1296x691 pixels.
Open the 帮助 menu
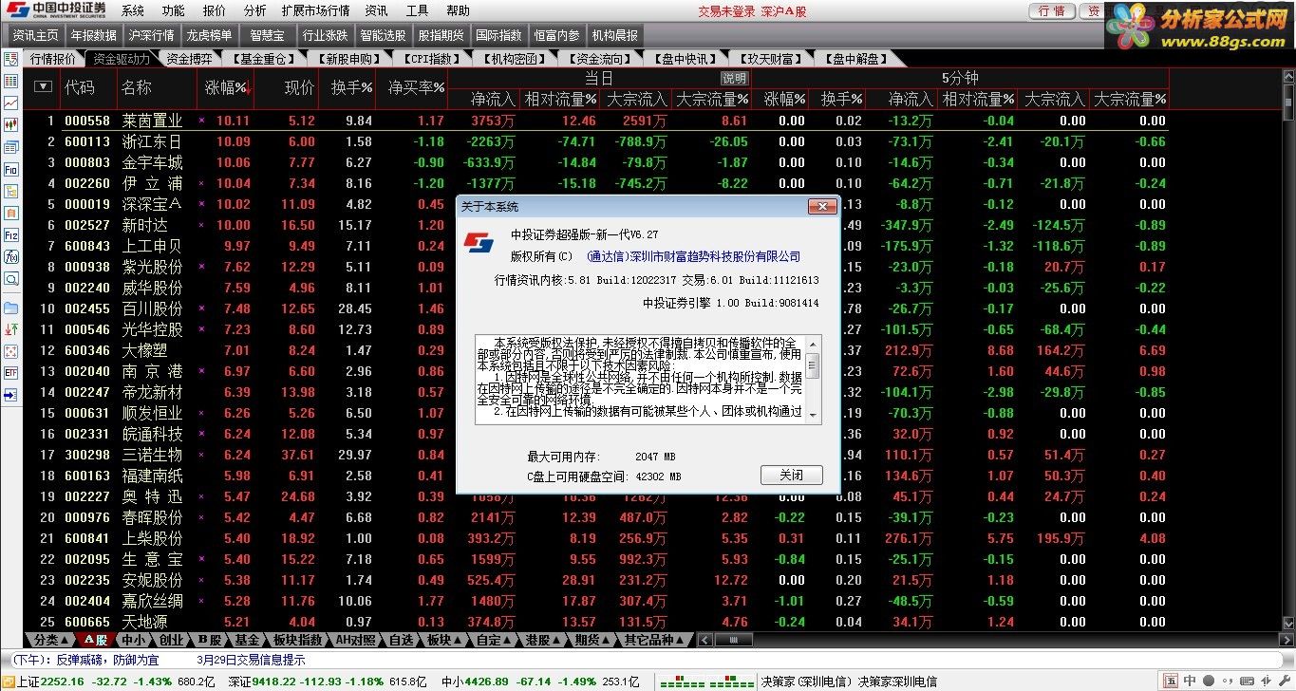pos(458,10)
